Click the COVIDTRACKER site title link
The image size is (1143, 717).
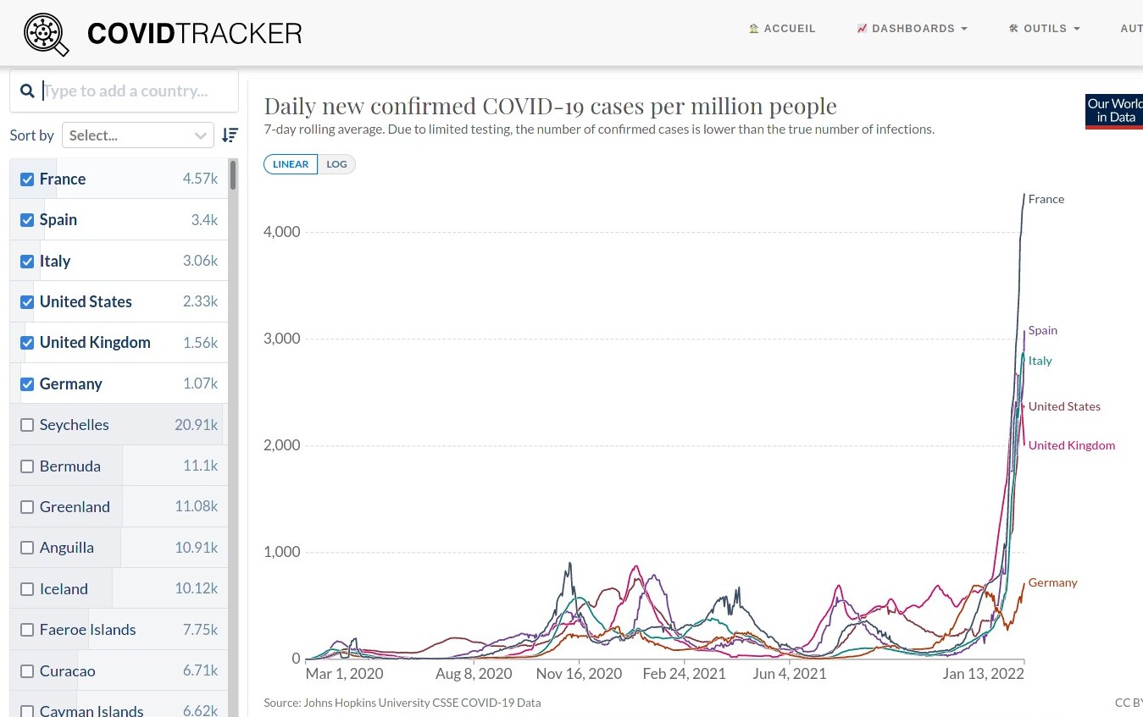194,34
